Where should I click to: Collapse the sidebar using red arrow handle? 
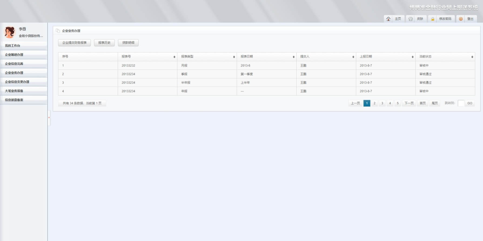pyautogui.click(x=49, y=118)
